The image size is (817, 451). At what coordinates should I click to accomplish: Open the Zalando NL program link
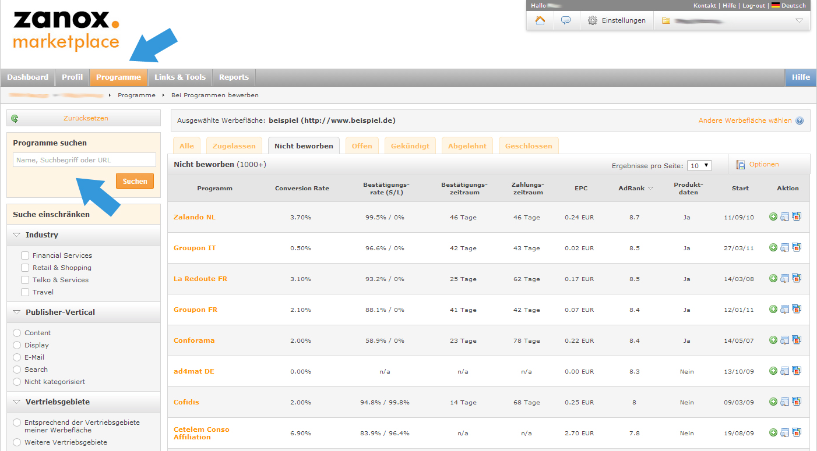point(194,217)
